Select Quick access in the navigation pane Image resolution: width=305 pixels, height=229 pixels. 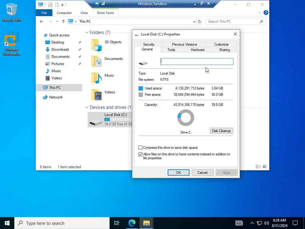click(x=59, y=35)
